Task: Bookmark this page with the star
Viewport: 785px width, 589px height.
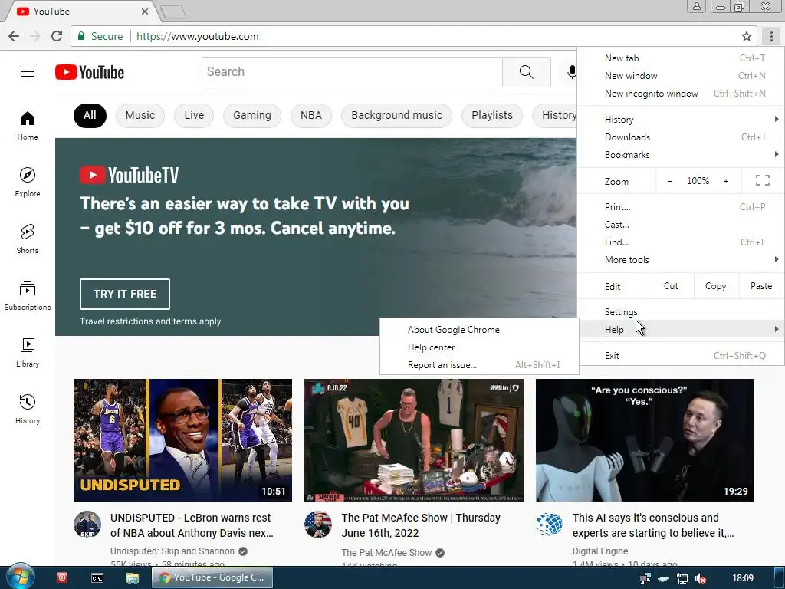Action: pos(747,36)
